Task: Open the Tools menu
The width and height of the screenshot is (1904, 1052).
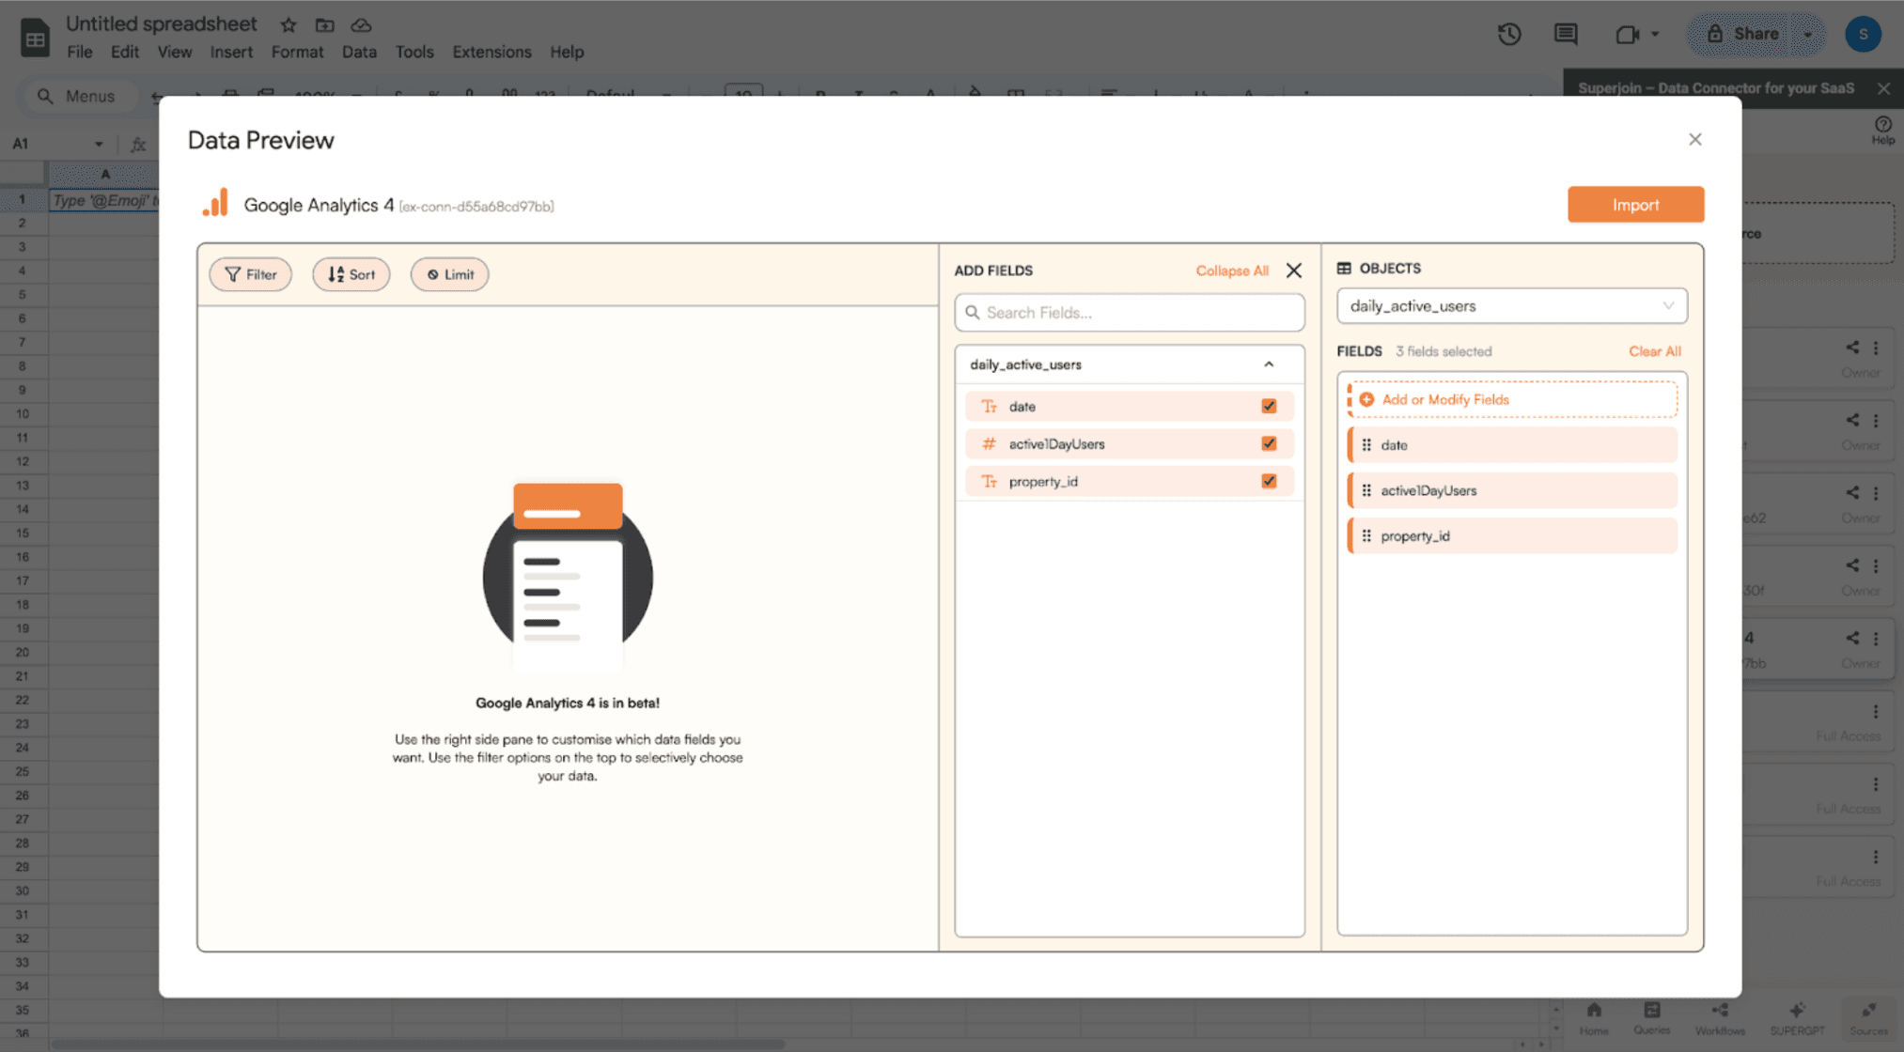Action: click(414, 52)
